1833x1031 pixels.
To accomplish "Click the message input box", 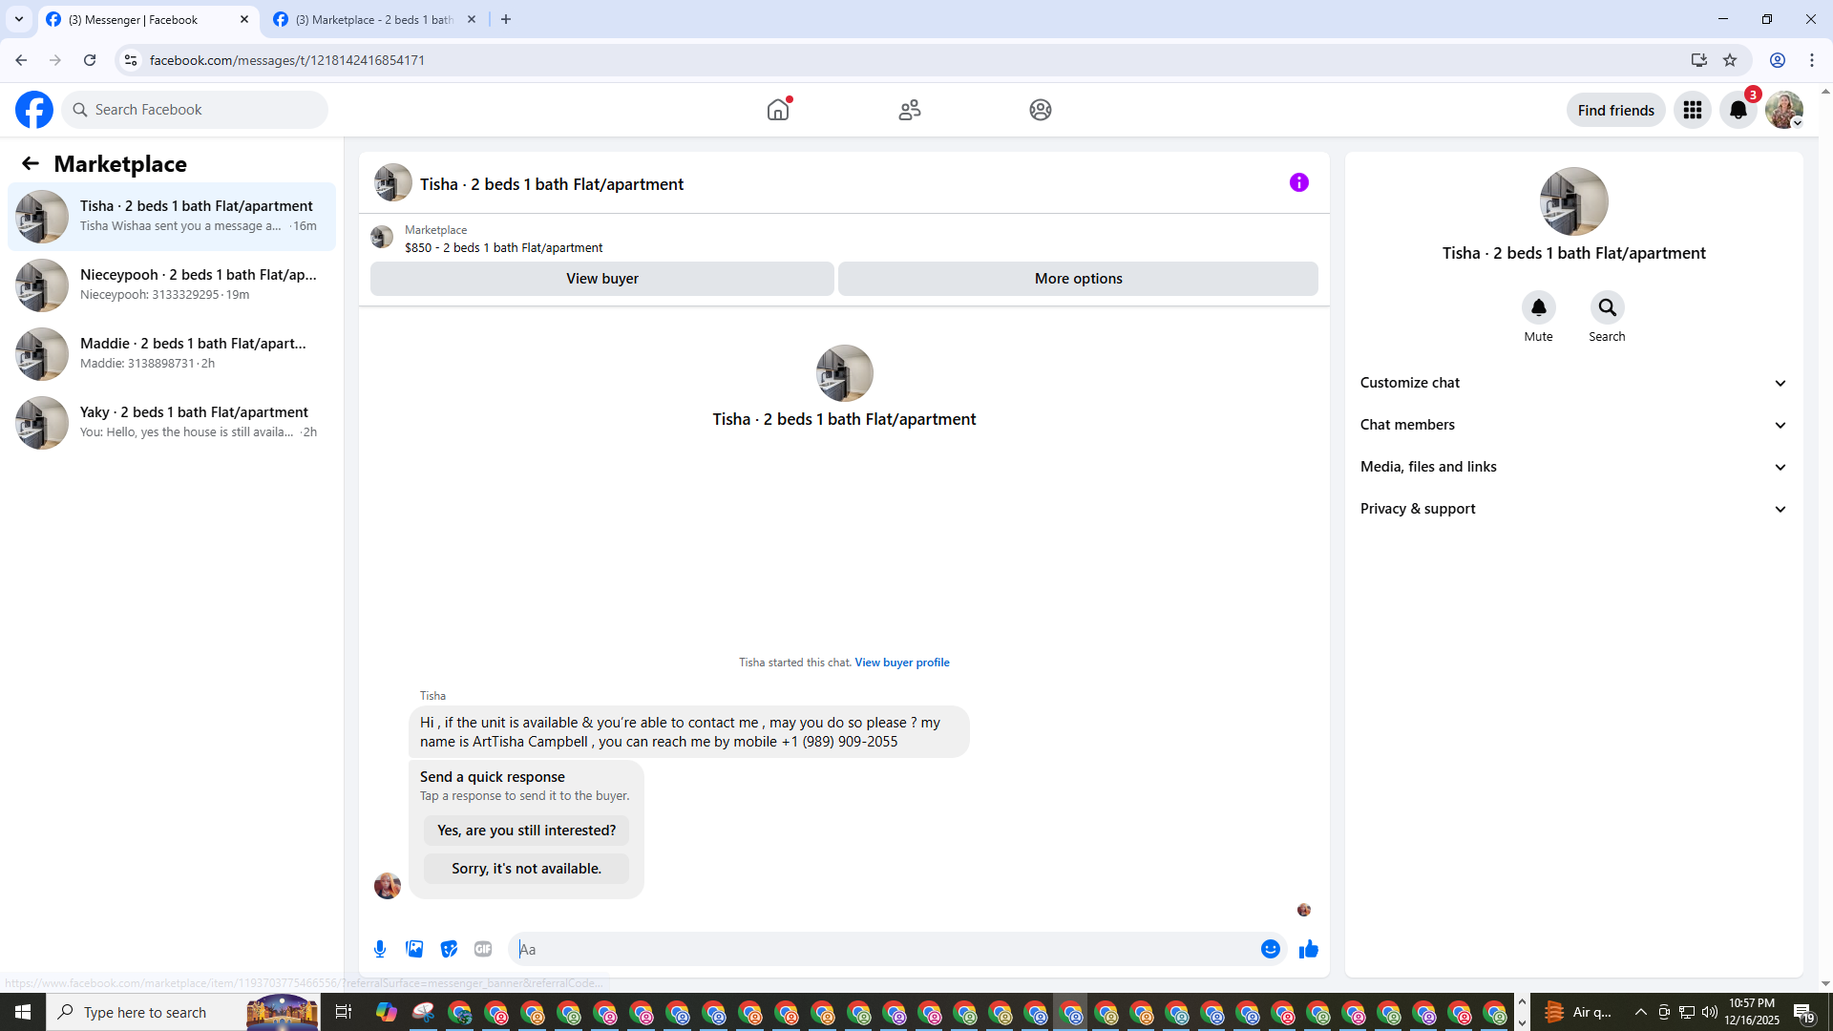I will pyautogui.click(x=883, y=949).
